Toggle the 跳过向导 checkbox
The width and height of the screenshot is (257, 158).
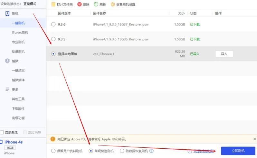click(x=25, y=132)
